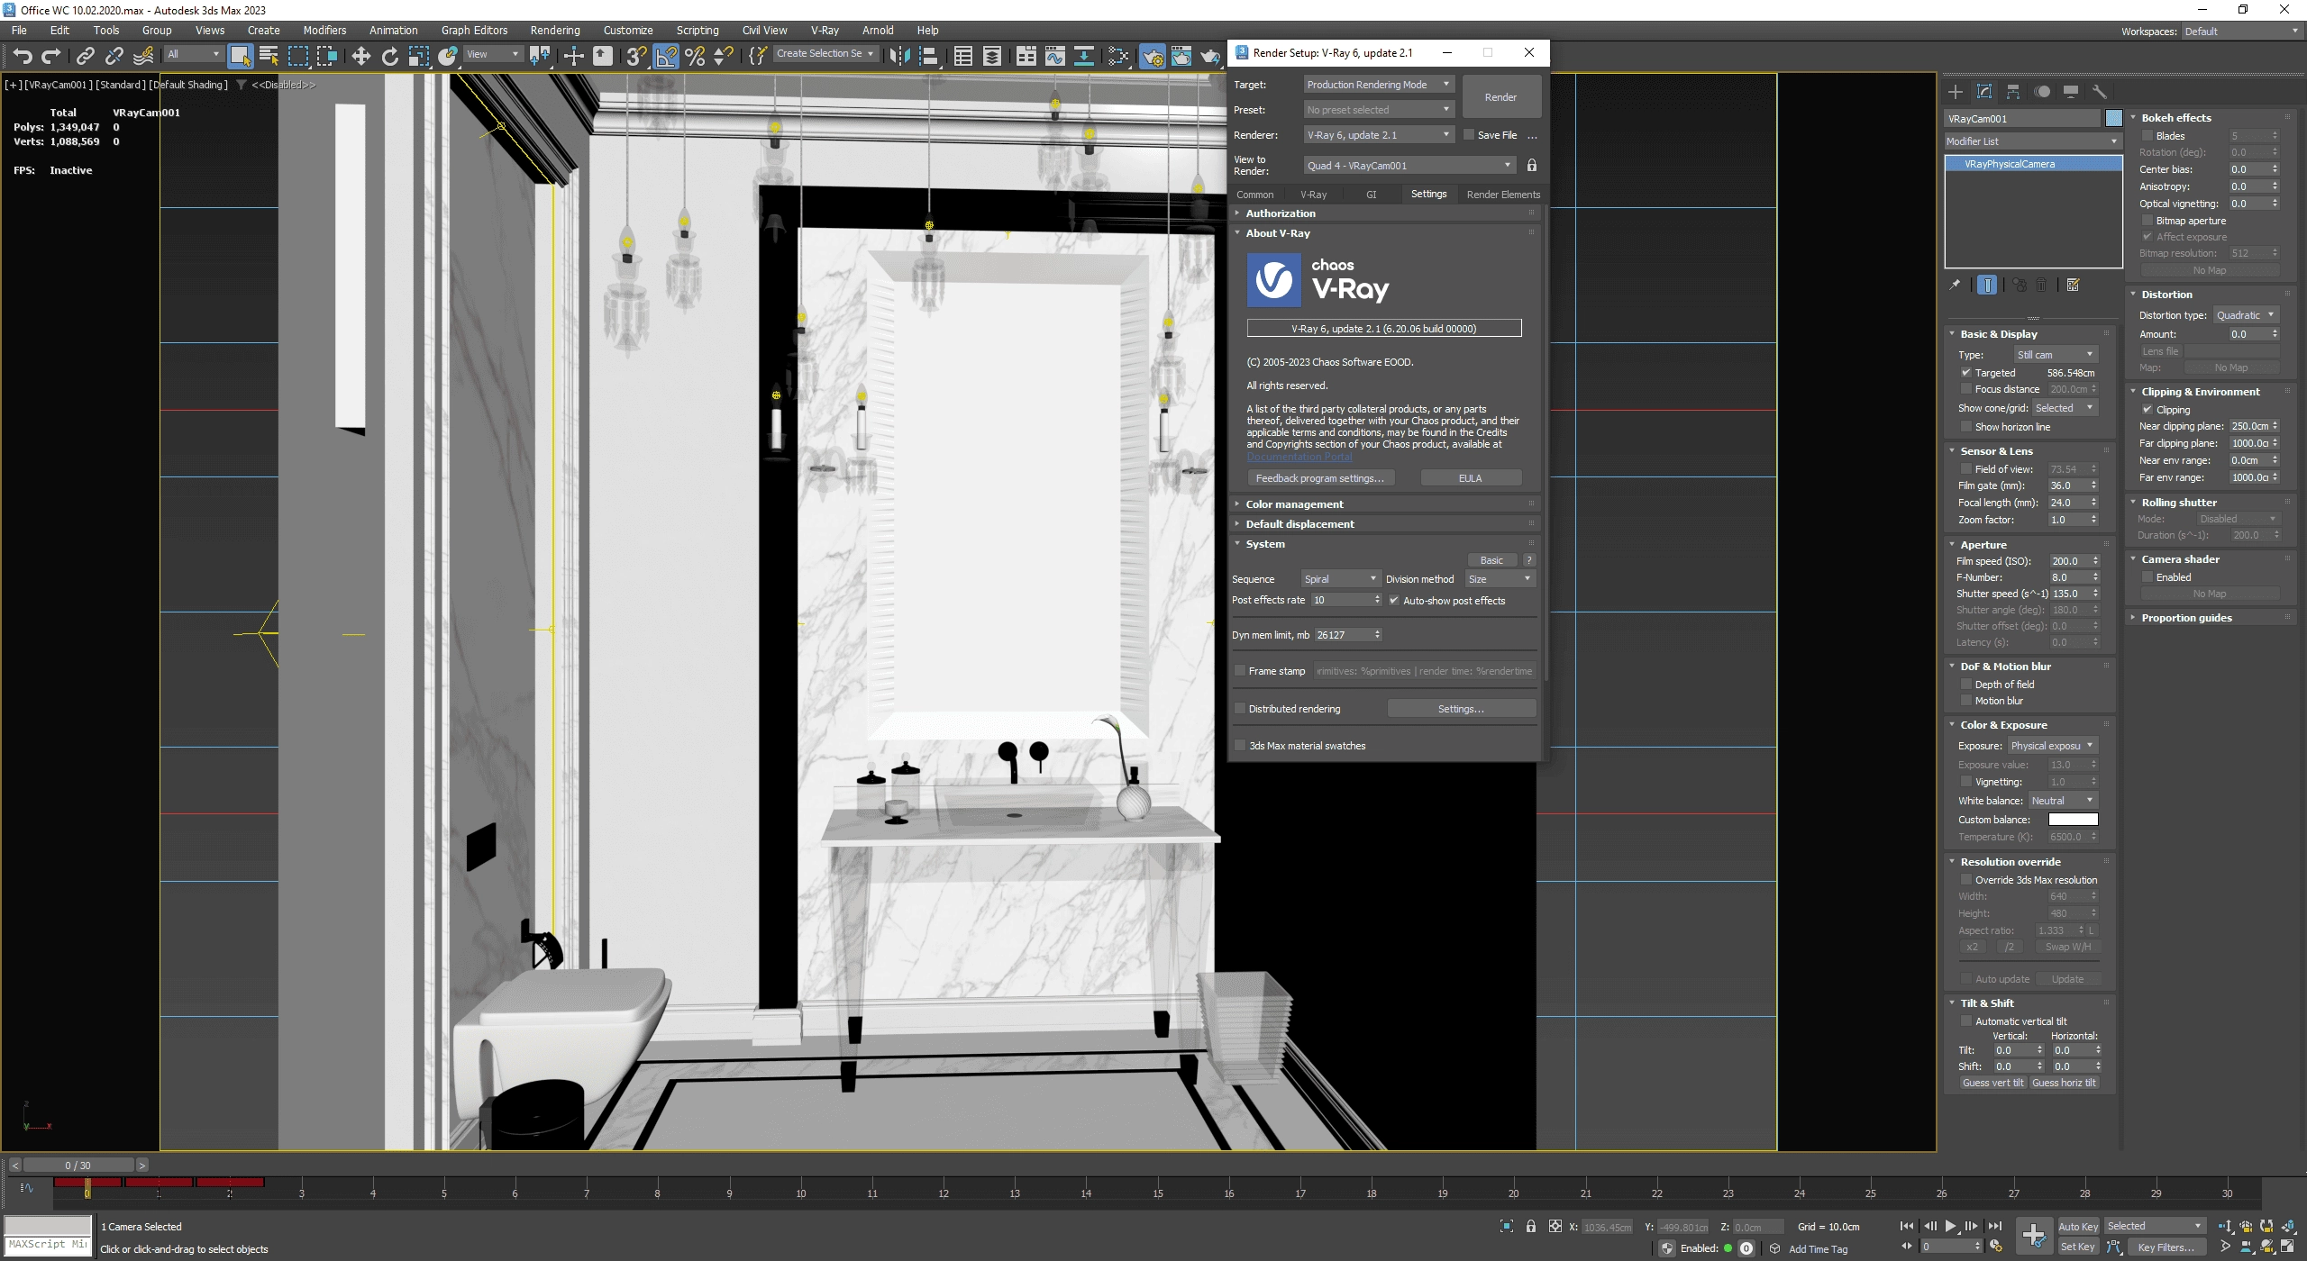The width and height of the screenshot is (2307, 1261).
Task: Jump to the end frame button
Action: tap(1995, 1226)
